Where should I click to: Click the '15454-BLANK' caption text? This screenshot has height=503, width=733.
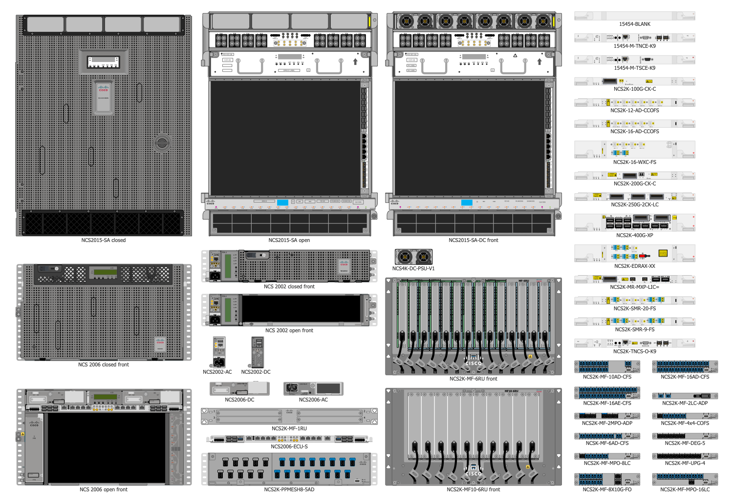tap(635, 24)
